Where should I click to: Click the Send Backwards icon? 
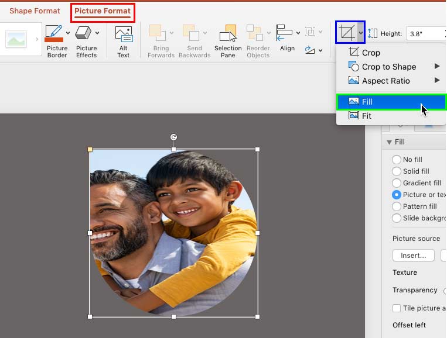tap(191, 33)
